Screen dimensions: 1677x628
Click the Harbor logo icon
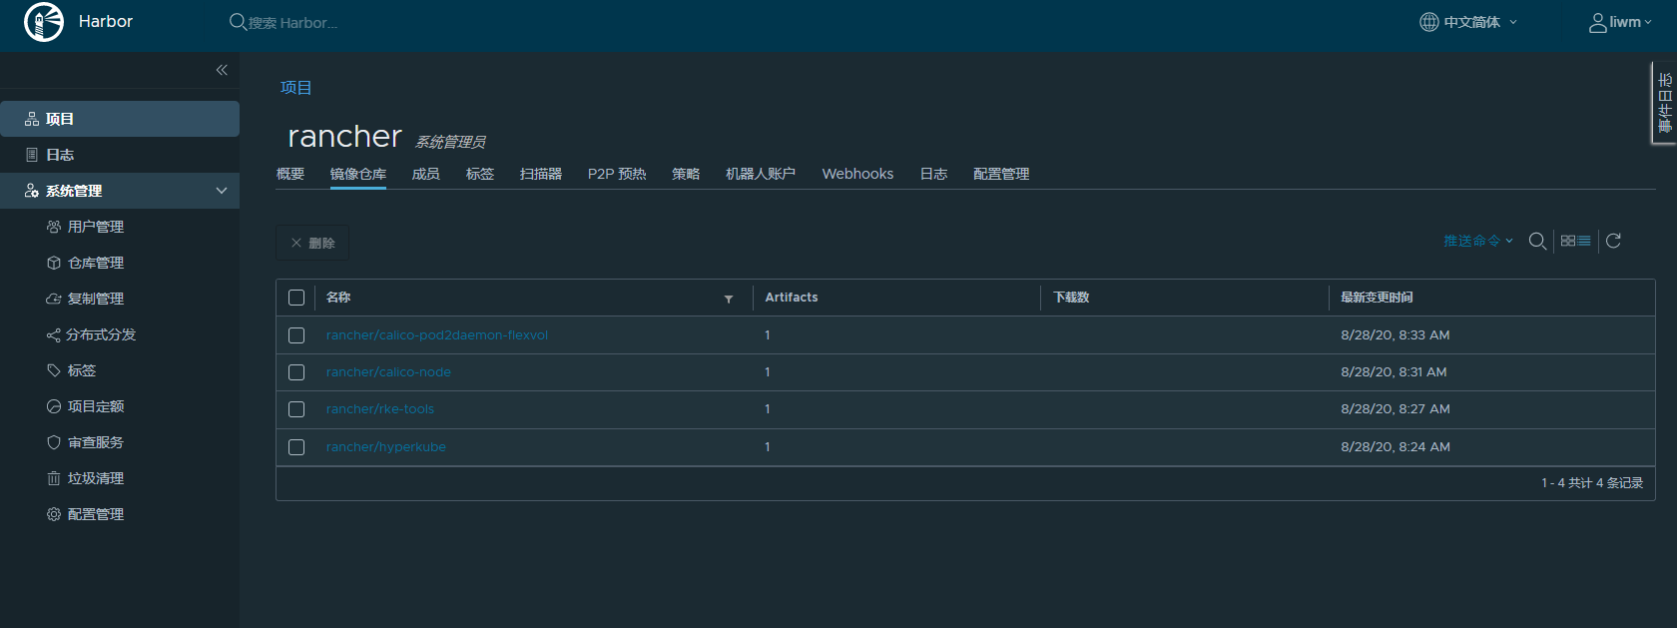click(x=44, y=22)
